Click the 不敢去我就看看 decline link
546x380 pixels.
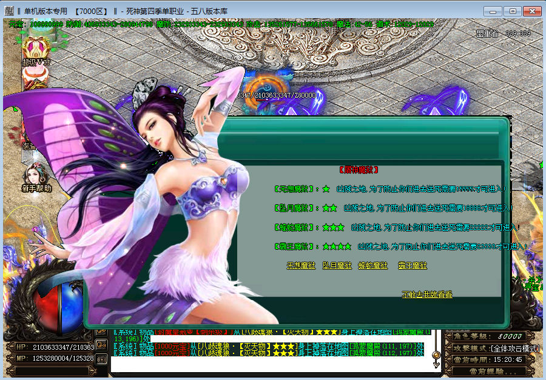coord(426,295)
